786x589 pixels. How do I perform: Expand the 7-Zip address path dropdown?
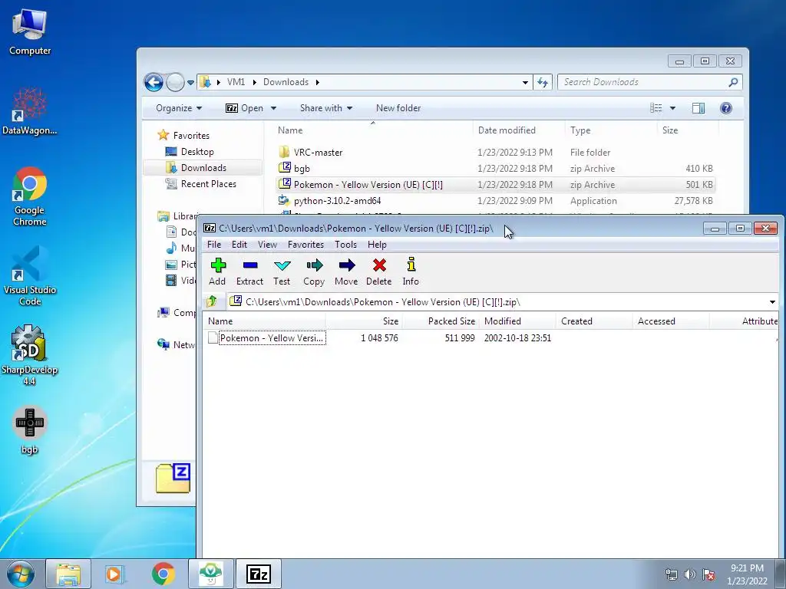[772, 302]
